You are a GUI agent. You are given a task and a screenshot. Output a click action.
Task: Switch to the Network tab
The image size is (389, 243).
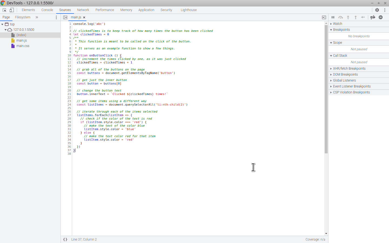(83, 10)
